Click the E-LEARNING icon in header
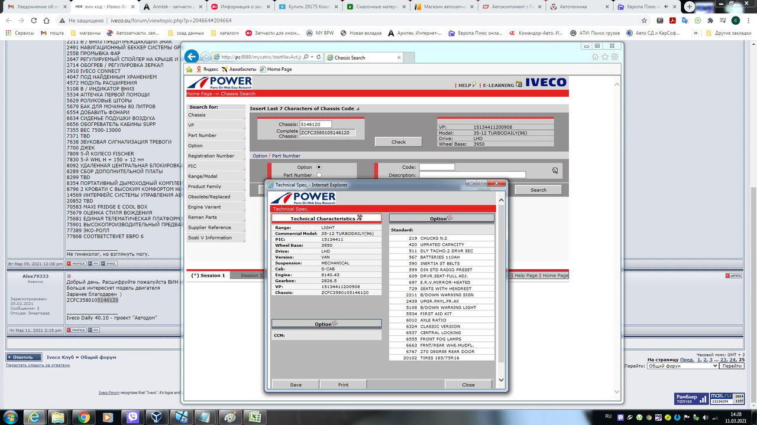Viewport: 757px width, 425px height. coord(519,84)
